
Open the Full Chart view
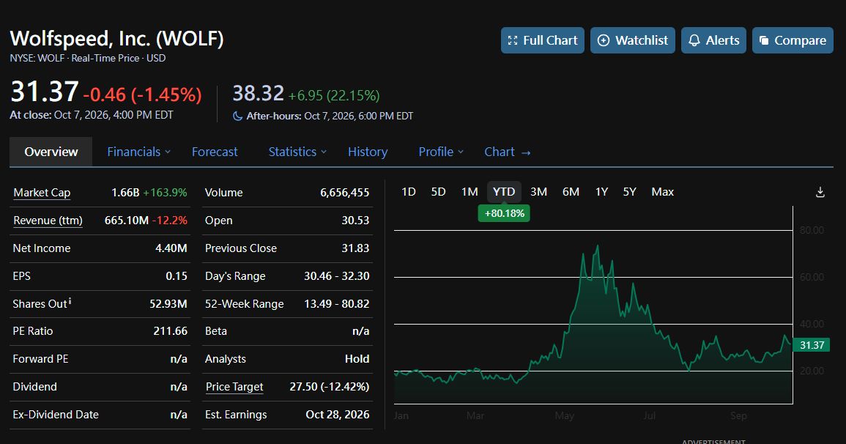542,40
